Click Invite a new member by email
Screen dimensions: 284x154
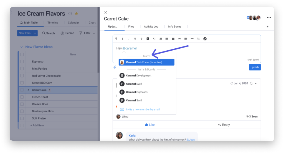[143, 109]
